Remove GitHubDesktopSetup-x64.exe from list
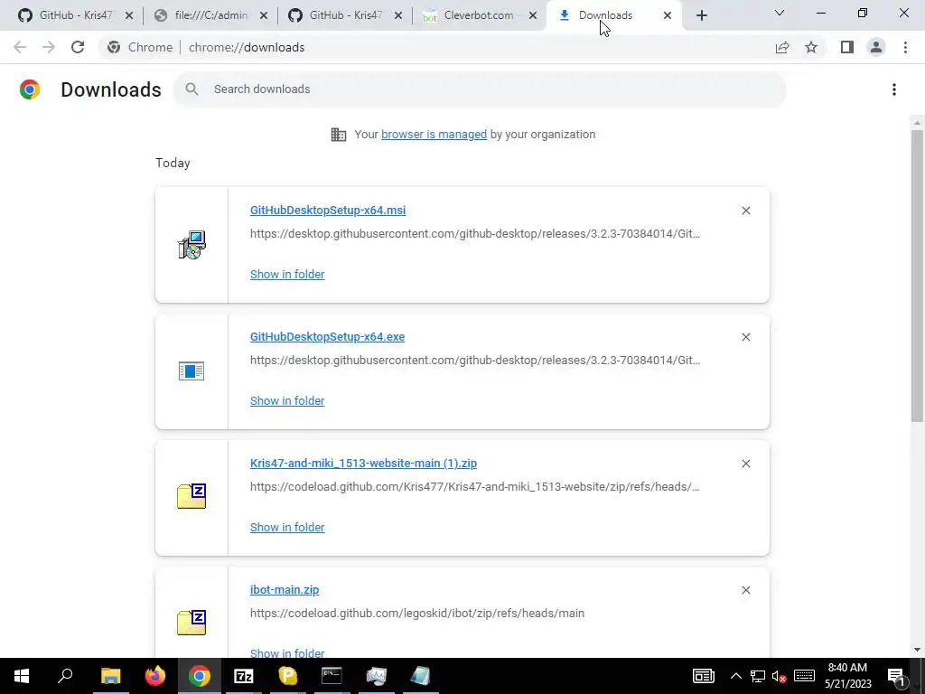Image resolution: width=925 pixels, height=694 pixels. (x=745, y=337)
